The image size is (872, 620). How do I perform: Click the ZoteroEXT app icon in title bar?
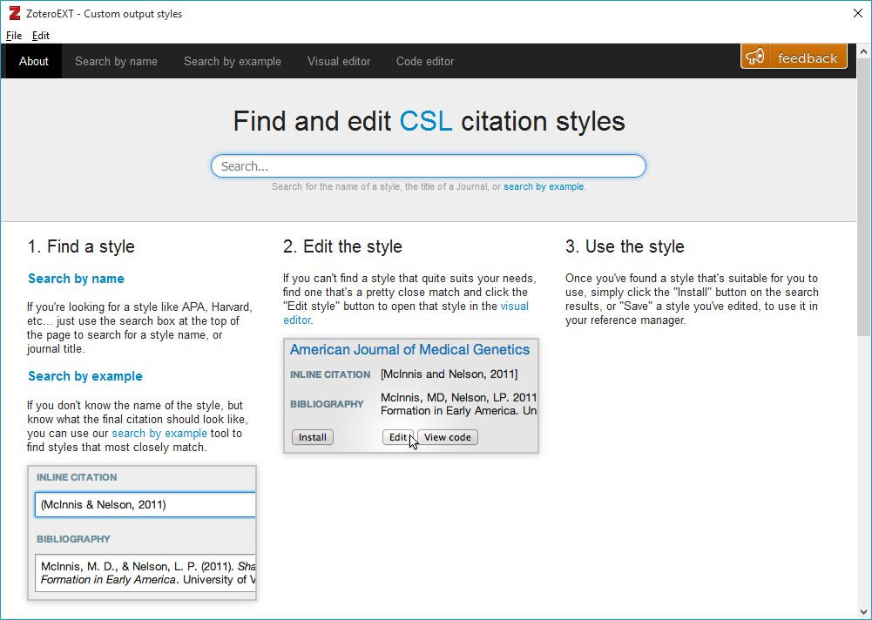15,13
